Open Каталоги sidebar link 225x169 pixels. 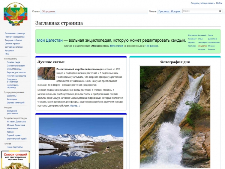(x=9, y=50)
